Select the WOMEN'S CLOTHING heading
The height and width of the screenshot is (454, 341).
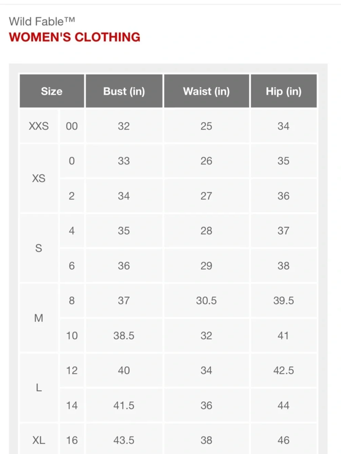coord(75,37)
